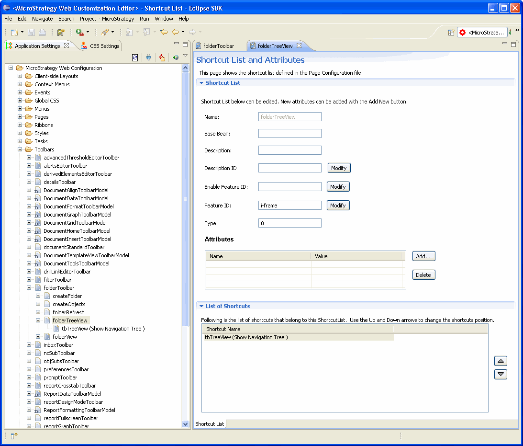Click Modify next to Description ID
This screenshot has width=523, height=446.
tap(339, 168)
